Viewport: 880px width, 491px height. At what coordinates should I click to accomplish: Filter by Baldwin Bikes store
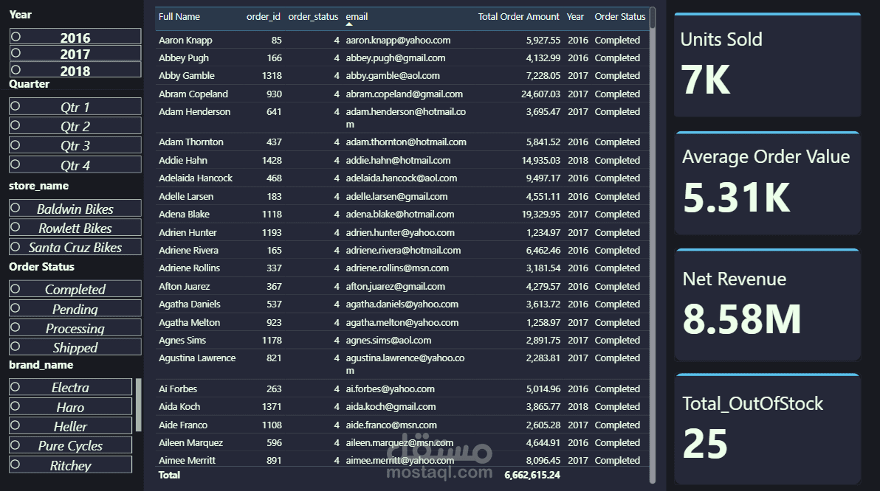pos(75,208)
